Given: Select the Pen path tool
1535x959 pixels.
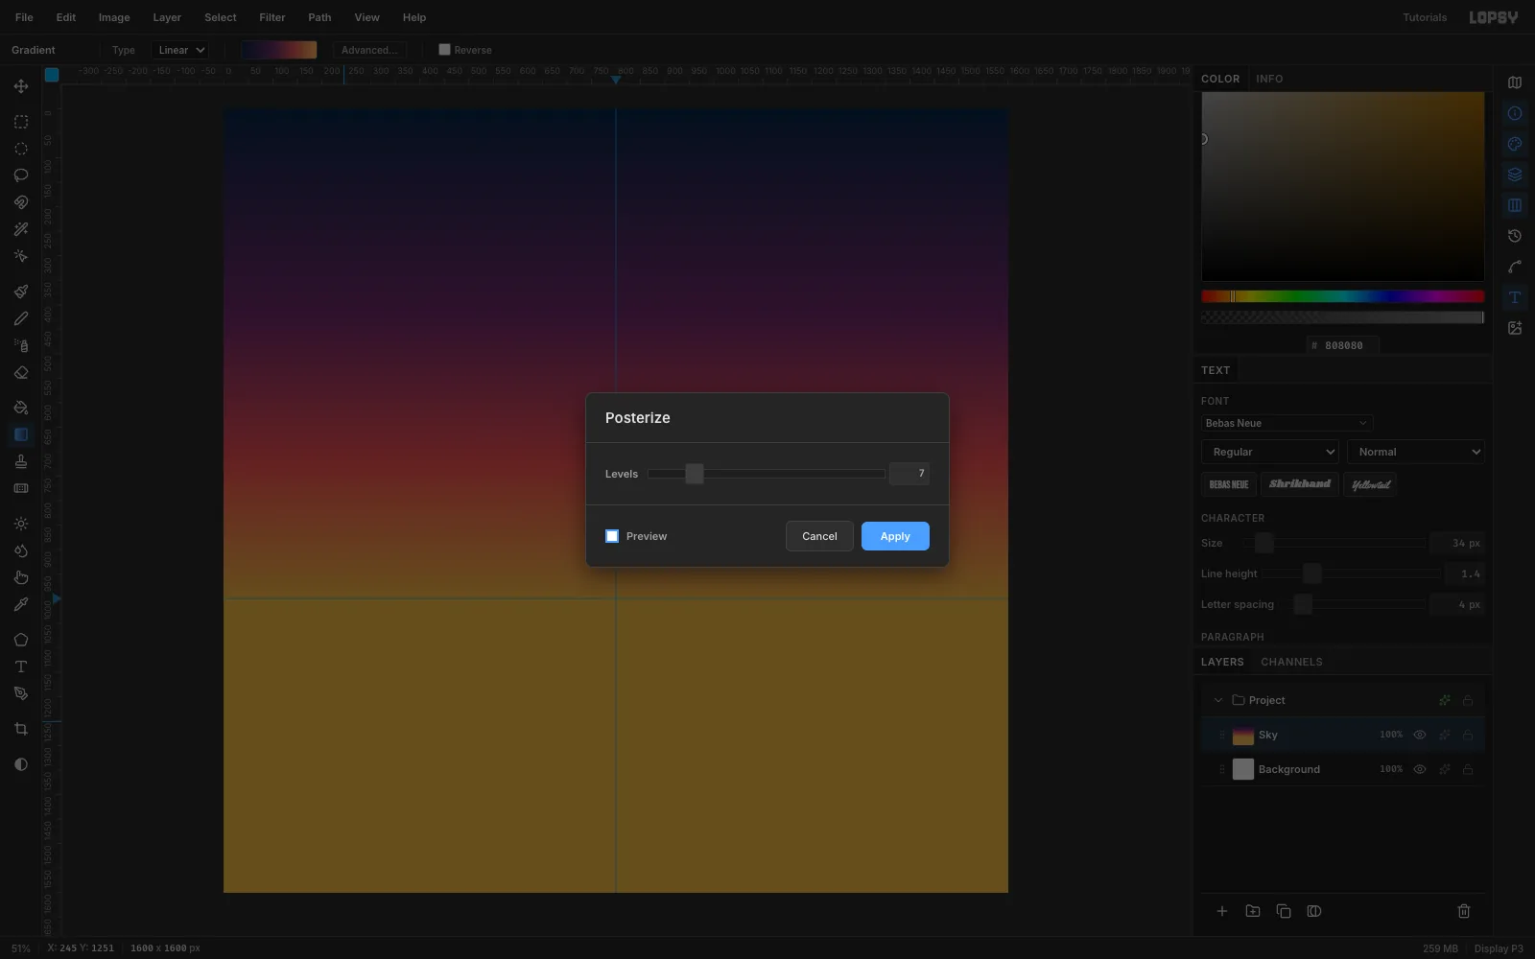Looking at the screenshot, I should [20, 693].
